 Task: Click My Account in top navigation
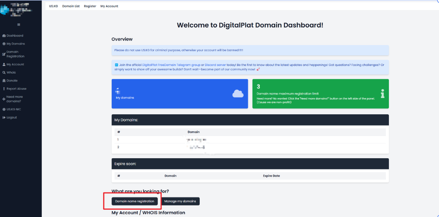point(109,6)
